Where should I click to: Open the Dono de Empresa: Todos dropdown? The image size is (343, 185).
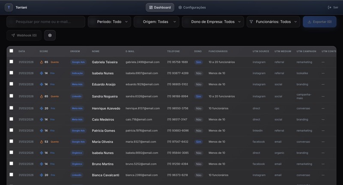click(x=213, y=22)
